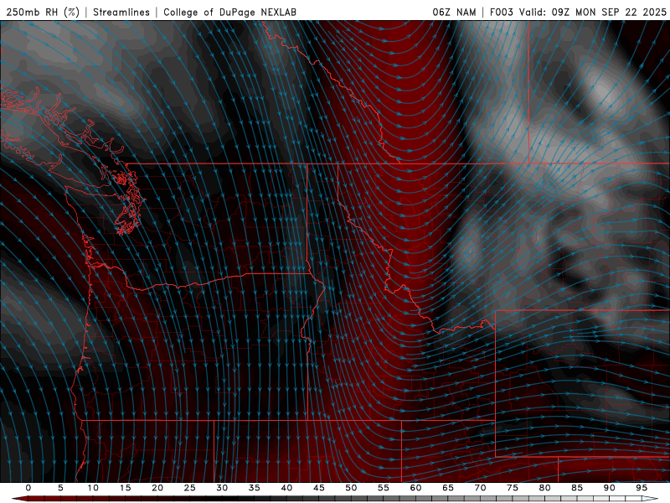670x503 pixels.
Task: Click the "06Z NAM" model run label
Action: tap(454, 13)
